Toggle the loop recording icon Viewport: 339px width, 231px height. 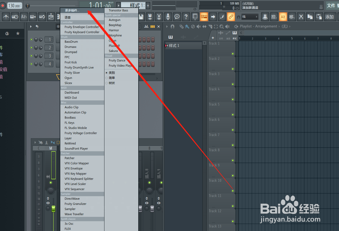pos(42,17)
